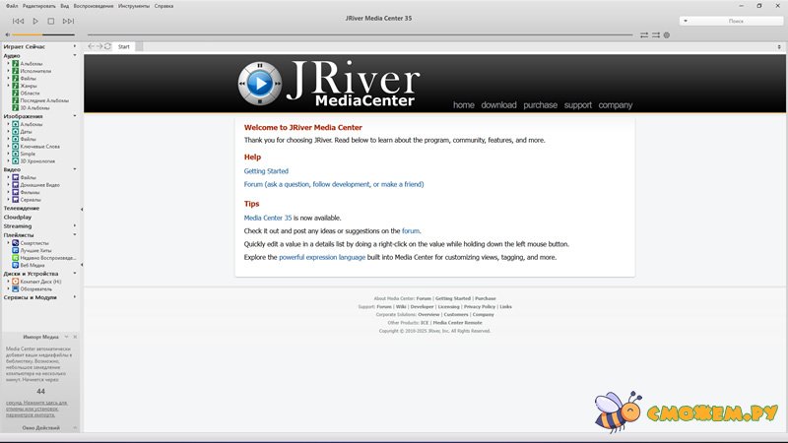Open the search dropdown arrow

(x=686, y=20)
